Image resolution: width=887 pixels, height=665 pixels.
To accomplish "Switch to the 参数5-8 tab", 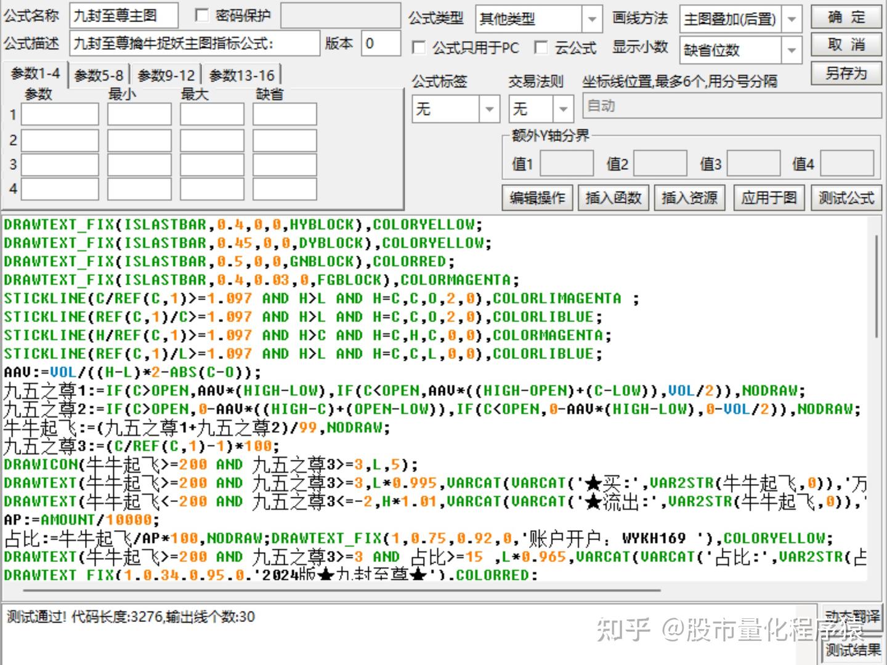I will point(99,75).
